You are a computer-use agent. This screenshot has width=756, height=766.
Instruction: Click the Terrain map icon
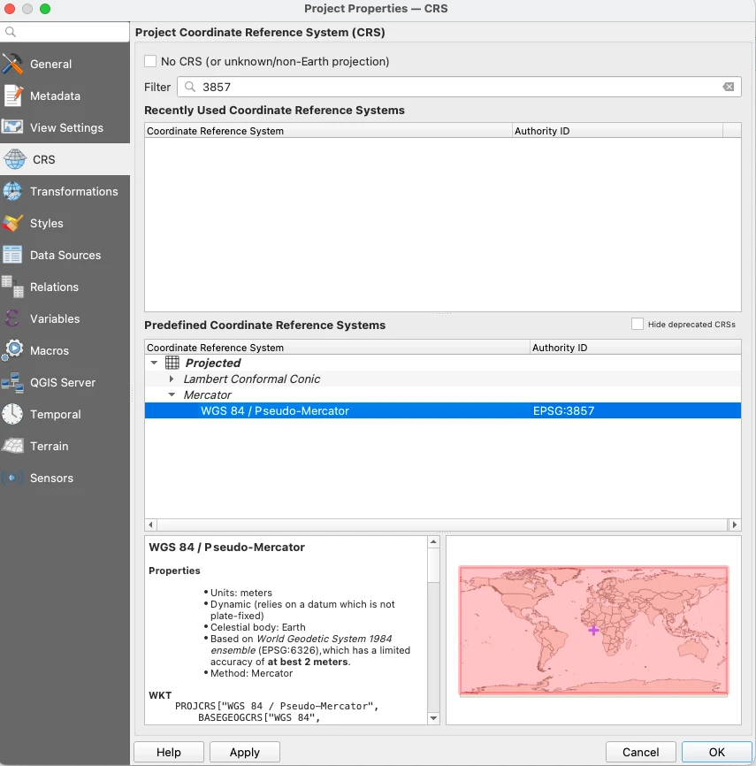(x=12, y=446)
